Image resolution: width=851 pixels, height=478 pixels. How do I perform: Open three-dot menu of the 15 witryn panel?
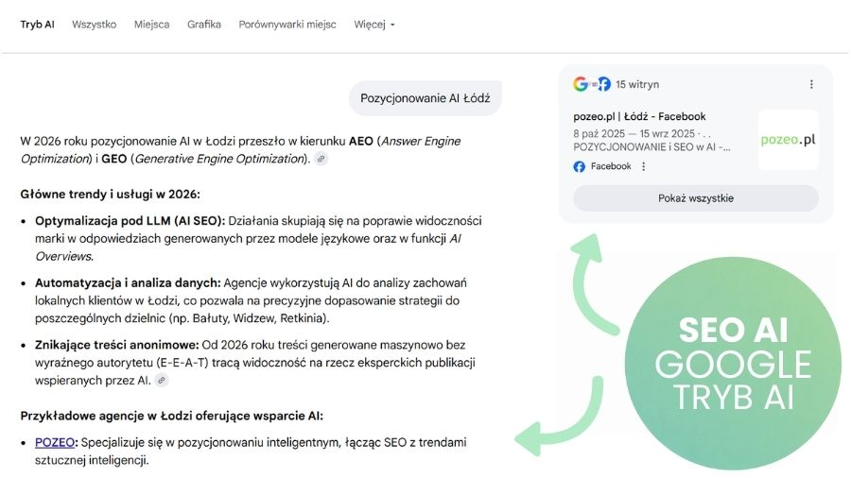click(x=811, y=84)
